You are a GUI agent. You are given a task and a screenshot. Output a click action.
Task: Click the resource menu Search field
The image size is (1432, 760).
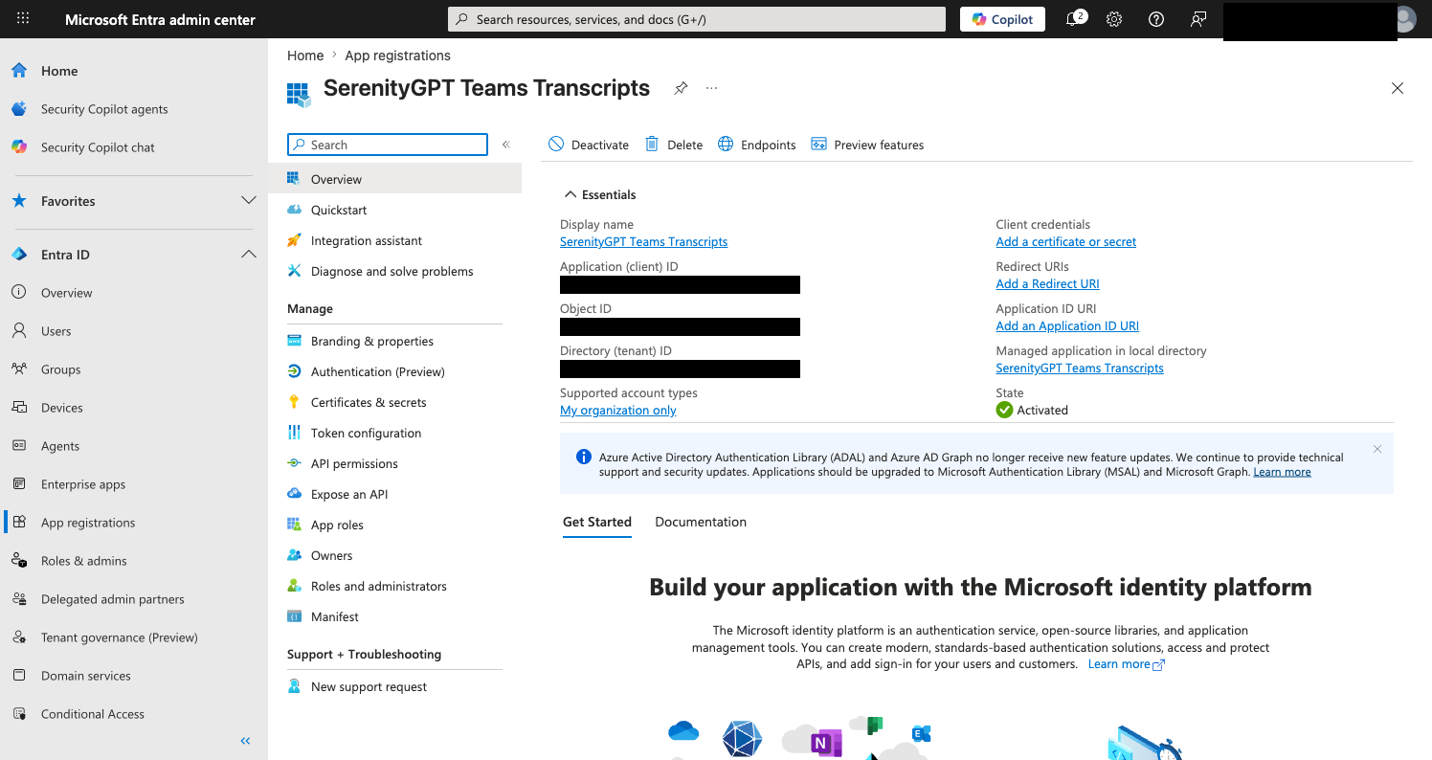pyautogui.click(x=388, y=145)
